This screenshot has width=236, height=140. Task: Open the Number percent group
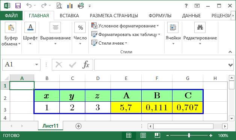[x=80, y=27]
